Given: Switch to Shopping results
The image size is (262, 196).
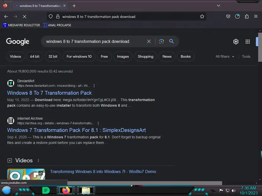Looking at the screenshot, I should pos(146,56).
